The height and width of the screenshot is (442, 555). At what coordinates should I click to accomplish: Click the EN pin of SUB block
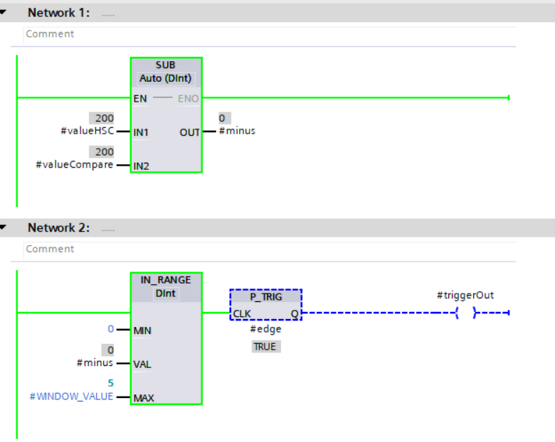140,99
